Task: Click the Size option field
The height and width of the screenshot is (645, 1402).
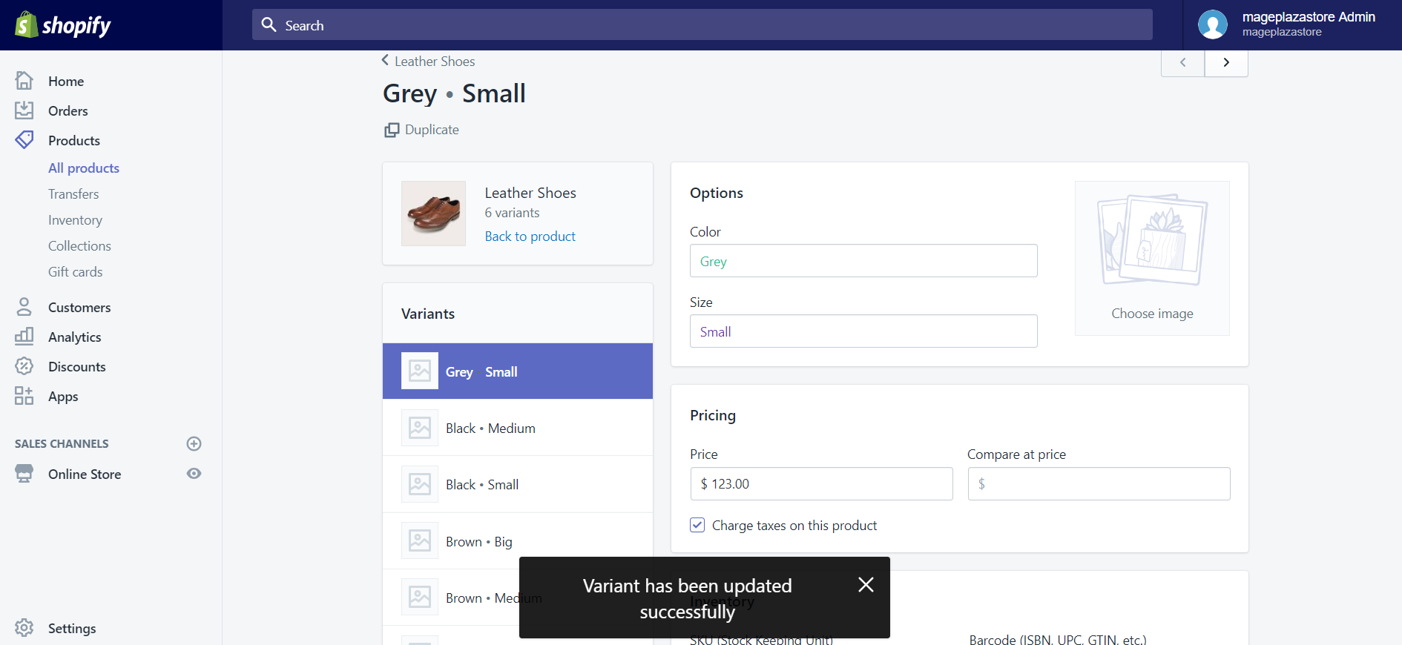Action: click(x=863, y=331)
